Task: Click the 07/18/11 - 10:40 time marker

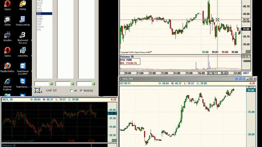Action: tap(217, 73)
